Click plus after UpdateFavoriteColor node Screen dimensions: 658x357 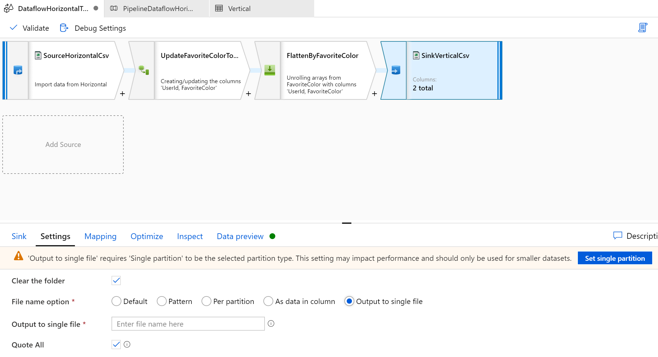(249, 94)
